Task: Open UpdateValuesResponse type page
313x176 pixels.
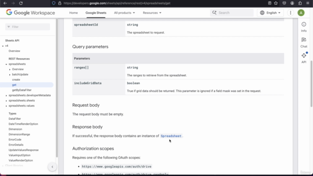Action: pos(23,150)
